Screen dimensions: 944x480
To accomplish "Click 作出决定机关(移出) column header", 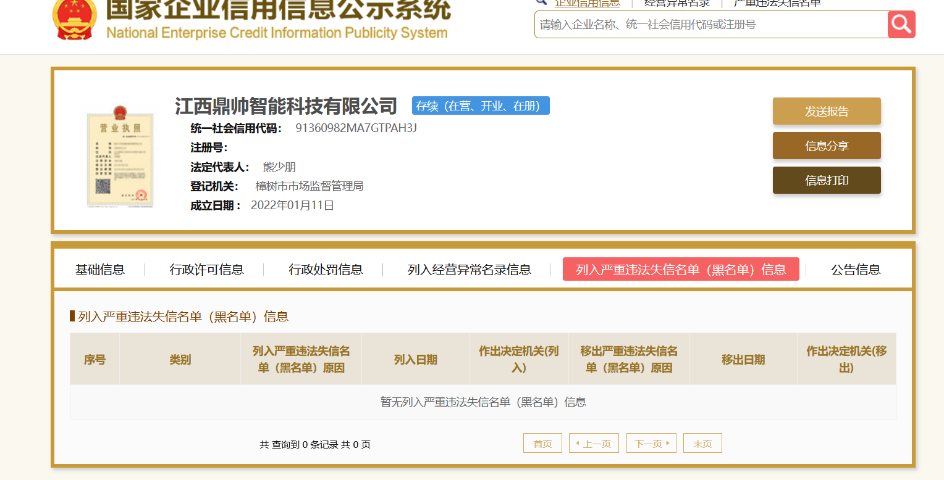I will point(846,360).
